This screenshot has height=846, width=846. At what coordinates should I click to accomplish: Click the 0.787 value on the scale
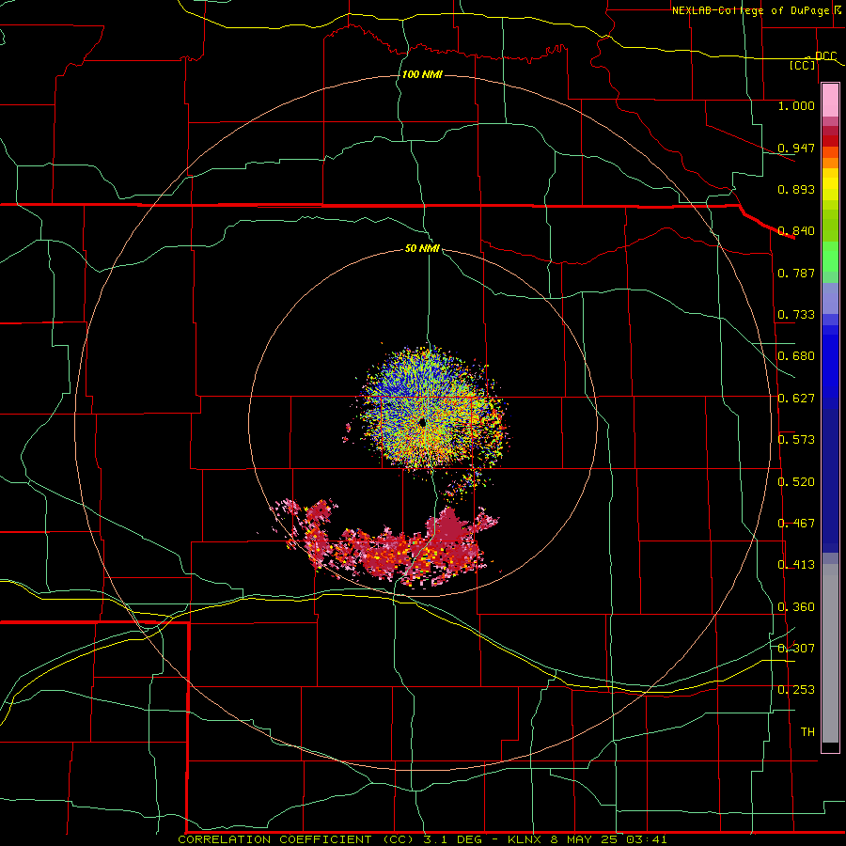796,273
